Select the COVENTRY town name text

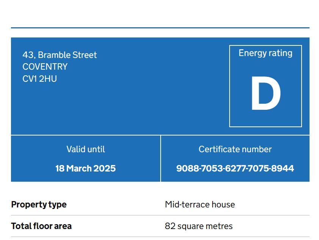[x=45, y=67]
